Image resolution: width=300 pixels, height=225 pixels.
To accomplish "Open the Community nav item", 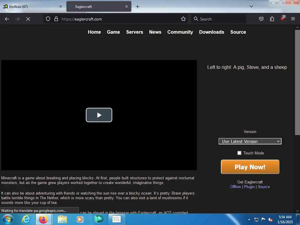I will (x=180, y=32).
